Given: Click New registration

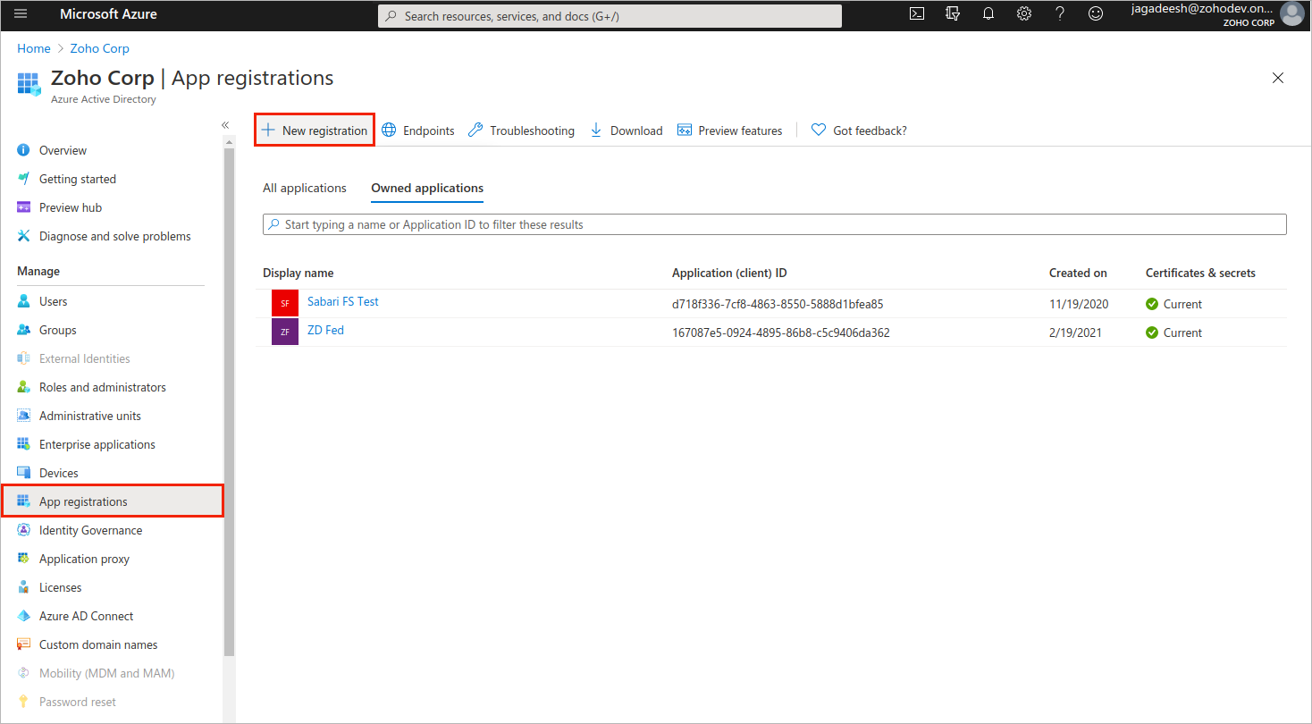Looking at the screenshot, I should coord(315,130).
